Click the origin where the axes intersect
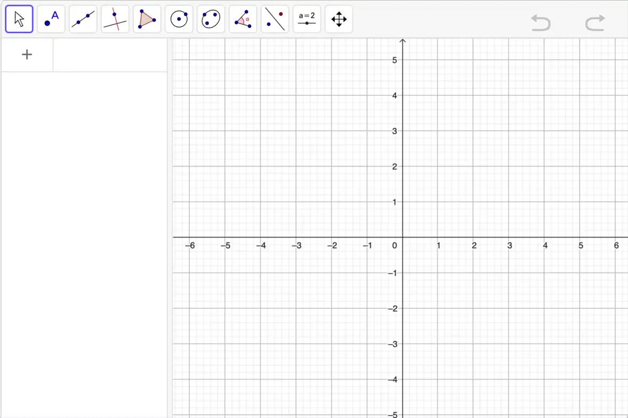 (402, 237)
